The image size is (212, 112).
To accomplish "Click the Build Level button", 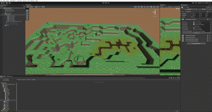I will 197,33.
